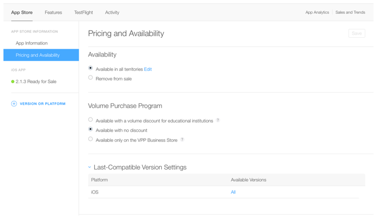Choose Available with no discount option
The width and height of the screenshot is (377, 219).
[90, 129]
